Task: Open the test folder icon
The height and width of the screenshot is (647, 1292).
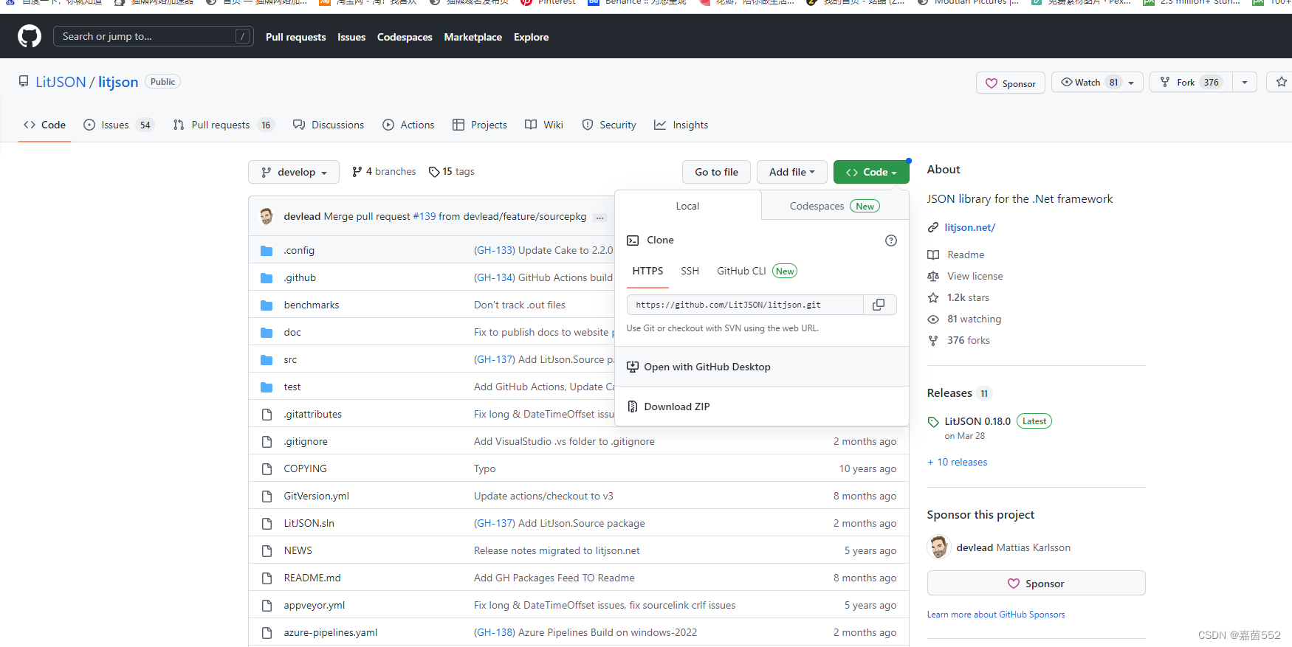Action: click(267, 387)
